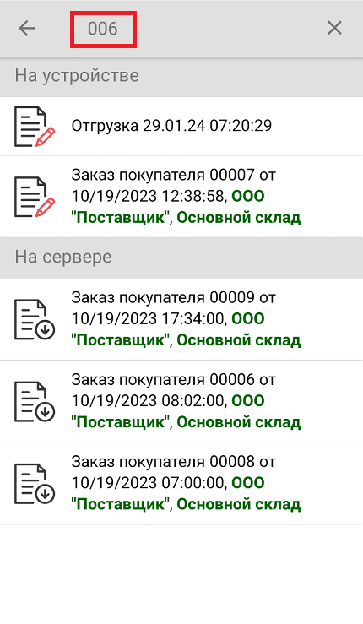Tap the edit-document icon for order 00007

click(35, 196)
